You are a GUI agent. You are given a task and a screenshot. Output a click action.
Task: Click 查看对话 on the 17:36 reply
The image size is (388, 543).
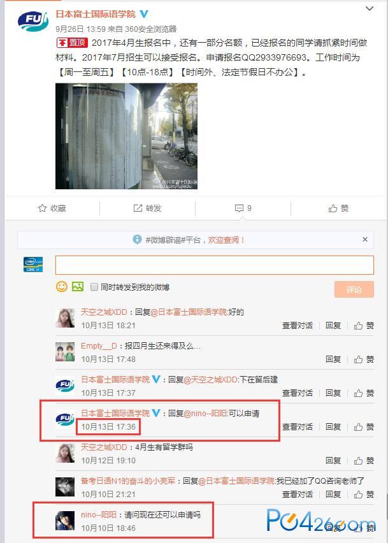click(298, 427)
